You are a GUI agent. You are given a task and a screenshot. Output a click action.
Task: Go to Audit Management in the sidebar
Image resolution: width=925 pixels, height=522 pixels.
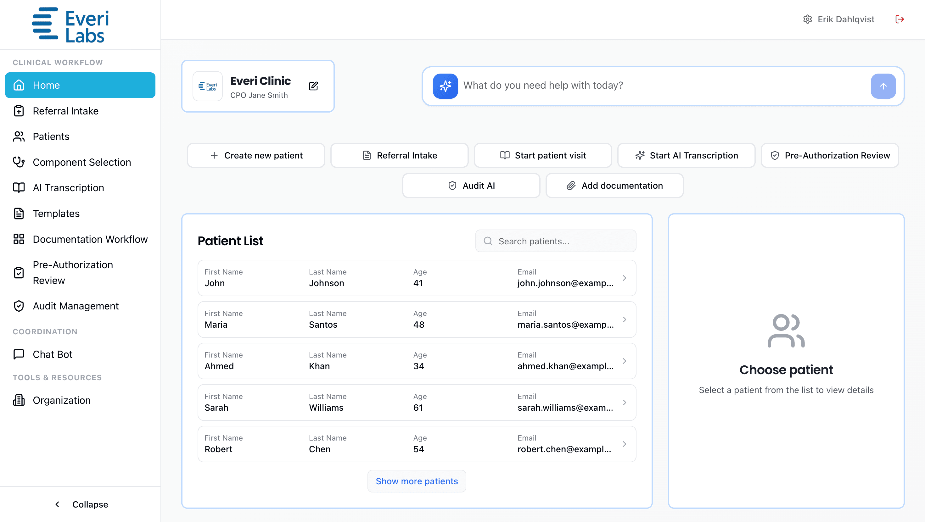(x=76, y=306)
